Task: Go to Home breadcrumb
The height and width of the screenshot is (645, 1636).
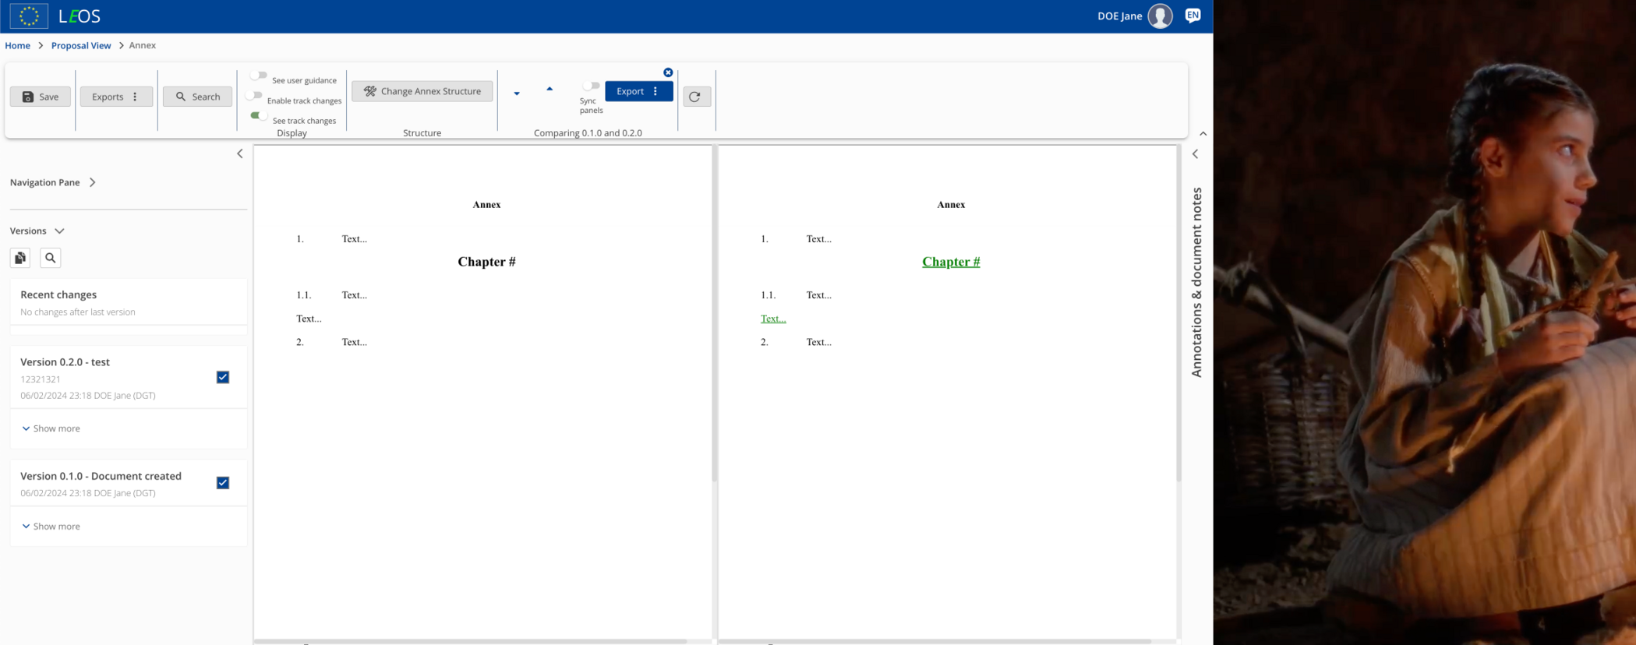Action: [x=17, y=45]
